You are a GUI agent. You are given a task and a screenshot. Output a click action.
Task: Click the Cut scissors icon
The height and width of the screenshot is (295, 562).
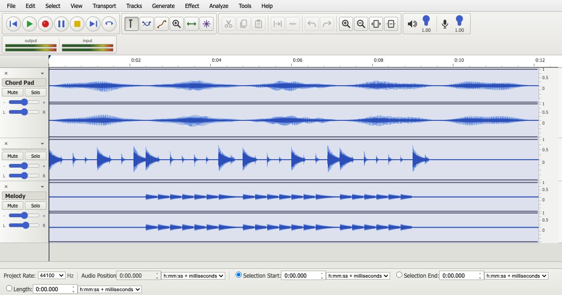click(229, 24)
